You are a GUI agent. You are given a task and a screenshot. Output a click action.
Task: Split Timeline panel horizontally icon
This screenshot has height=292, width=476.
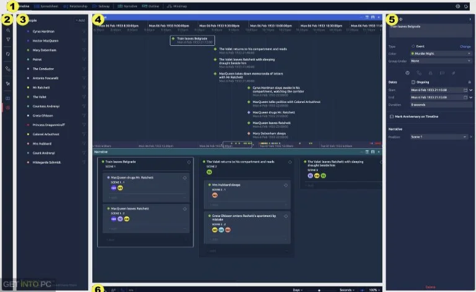372,17
